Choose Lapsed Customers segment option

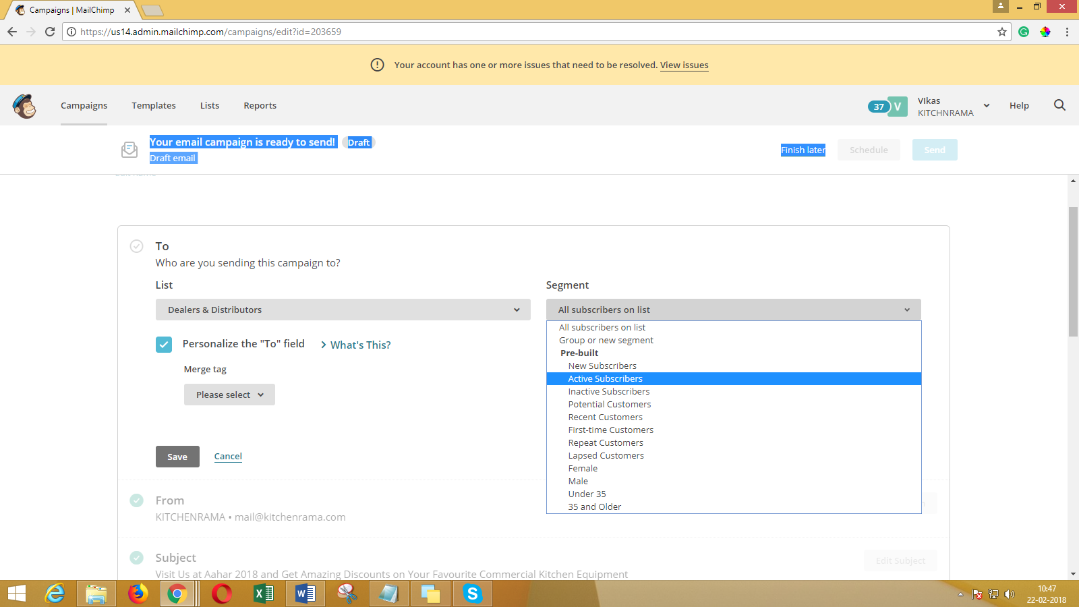tap(734, 455)
